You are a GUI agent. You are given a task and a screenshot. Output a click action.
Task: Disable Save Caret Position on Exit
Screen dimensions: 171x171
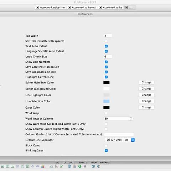tap(106, 67)
